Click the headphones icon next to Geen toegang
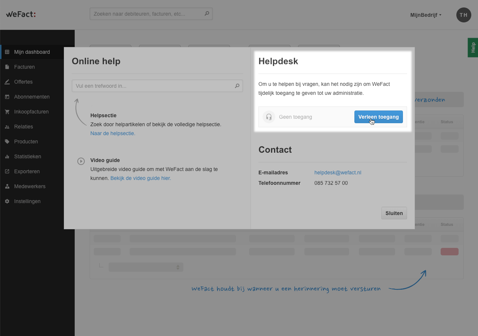 click(269, 116)
